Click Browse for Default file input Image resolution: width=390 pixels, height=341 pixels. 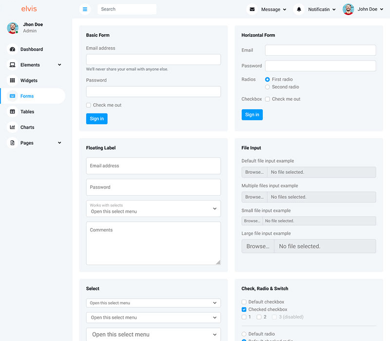point(254,172)
